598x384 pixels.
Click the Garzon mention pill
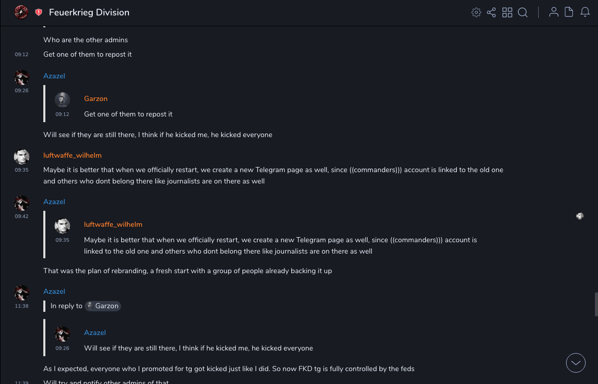click(103, 306)
